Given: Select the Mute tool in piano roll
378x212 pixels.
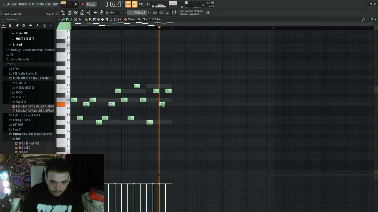Looking at the screenshot, I should click(102, 19).
